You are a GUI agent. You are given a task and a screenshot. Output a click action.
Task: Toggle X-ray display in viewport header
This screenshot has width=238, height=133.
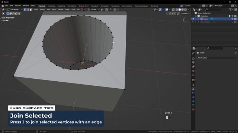tap(173, 10)
